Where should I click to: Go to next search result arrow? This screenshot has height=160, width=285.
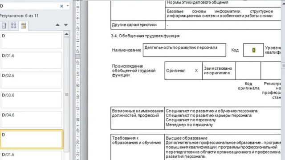[x=66, y=25]
